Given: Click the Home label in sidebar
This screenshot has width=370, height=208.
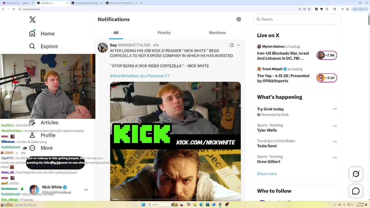Looking at the screenshot, I should 48,34.
